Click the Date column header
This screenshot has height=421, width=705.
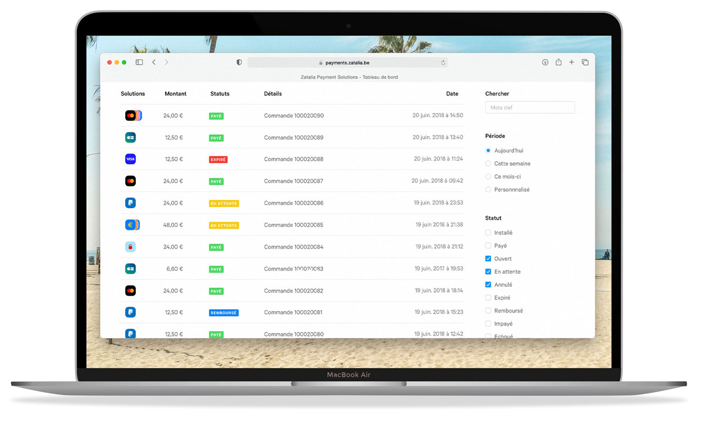[452, 94]
